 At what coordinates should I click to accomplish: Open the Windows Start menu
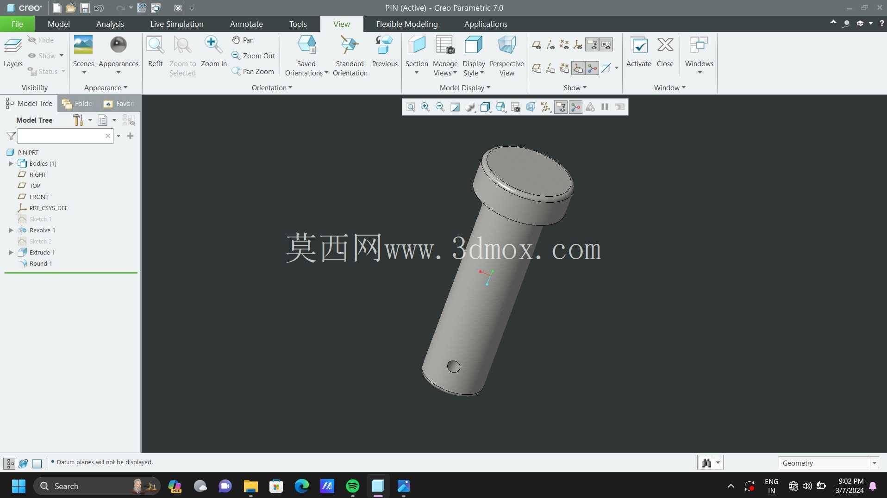point(19,486)
